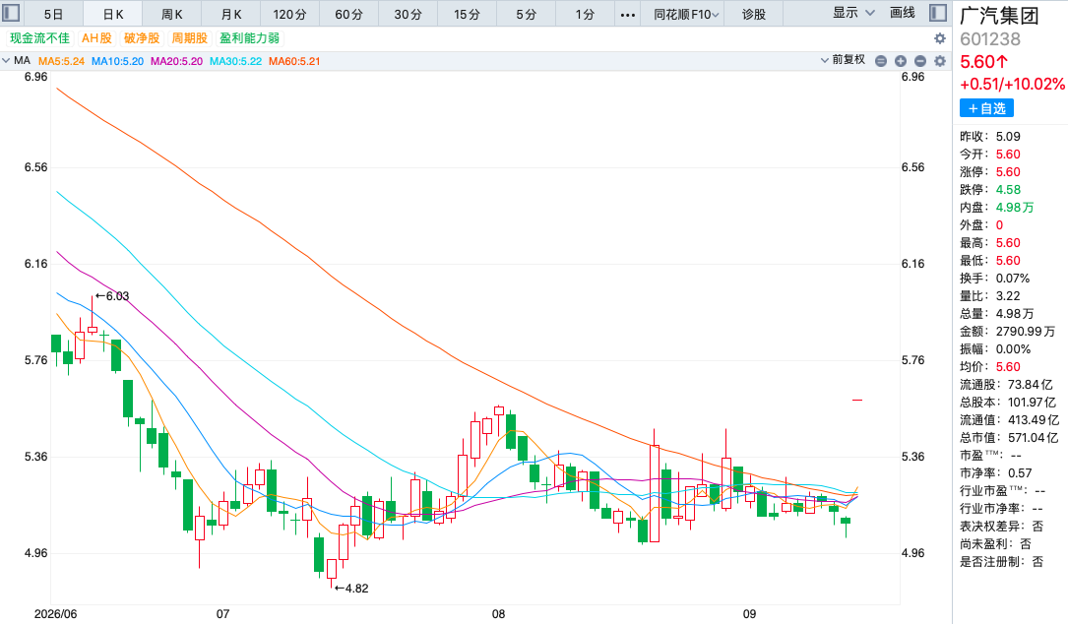
Task: Switch to the 周K weekly tab
Action: (171, 15)
